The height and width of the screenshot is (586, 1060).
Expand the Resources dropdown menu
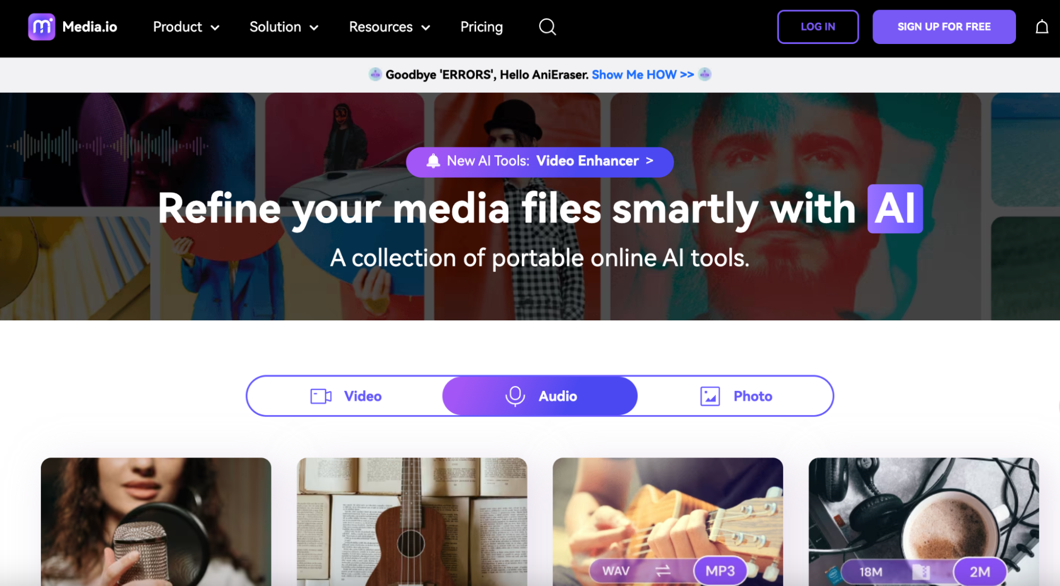[389, 27]
